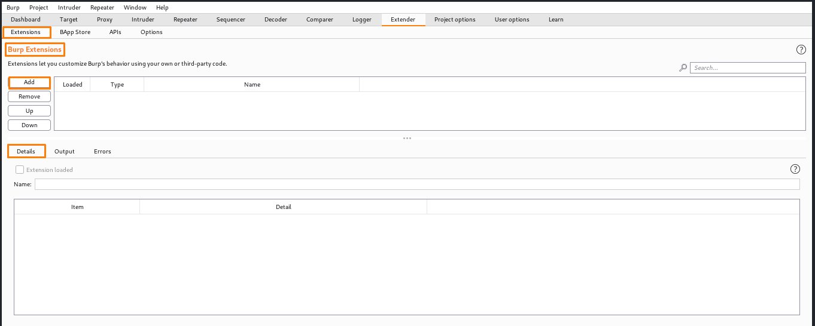
Task: Select the Extensions sub-tab
Action: coord(26,32)
